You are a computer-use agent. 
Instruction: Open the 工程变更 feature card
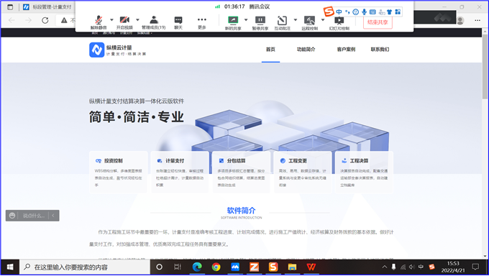(303, 172)
